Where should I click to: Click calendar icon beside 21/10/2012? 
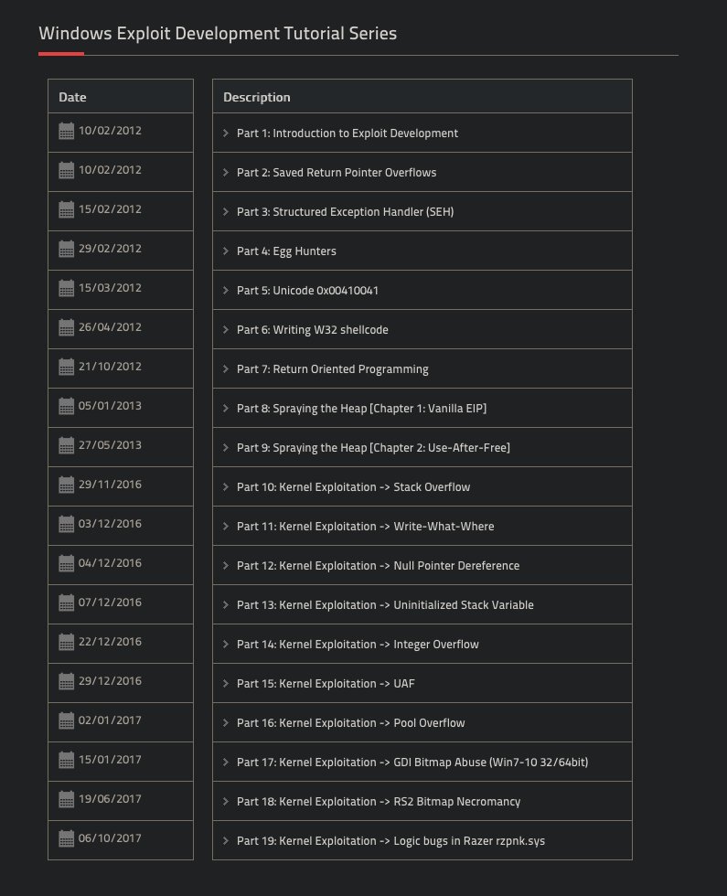pos(66,367)
